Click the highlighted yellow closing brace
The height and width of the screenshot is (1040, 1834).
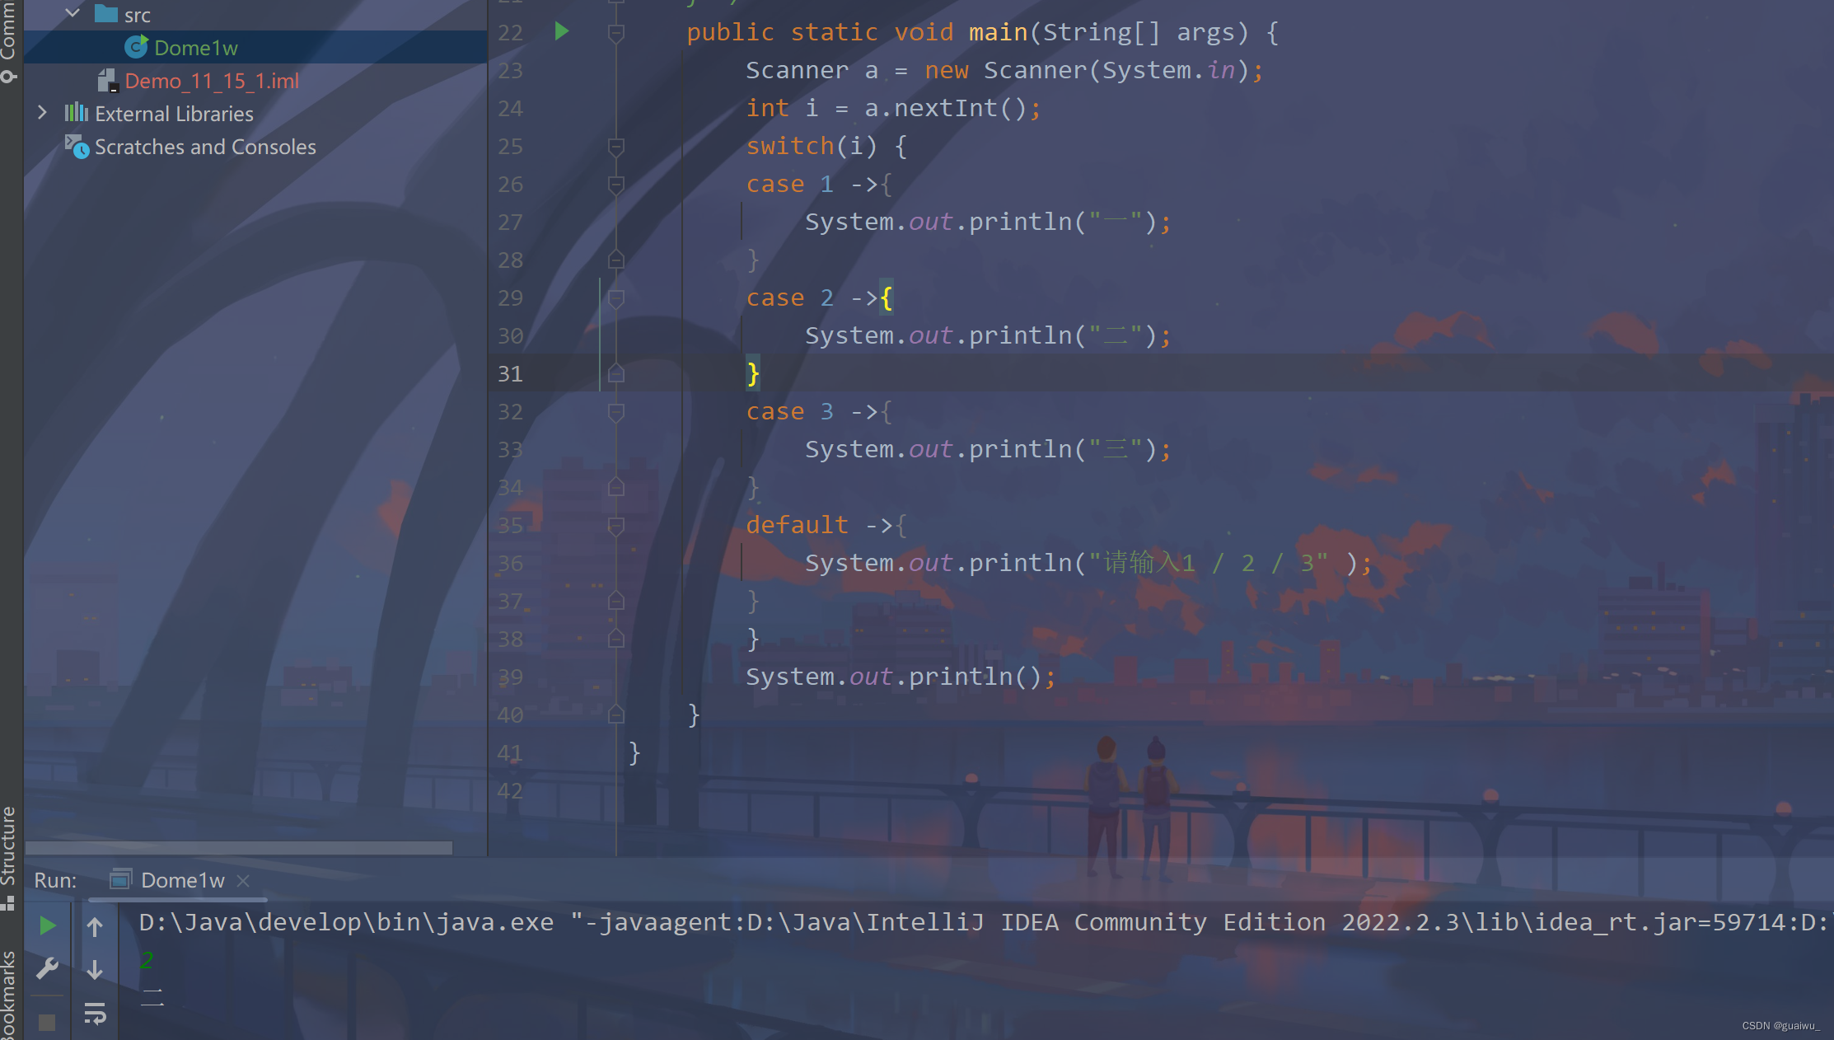pyautogui.click(x=752, y=374)
